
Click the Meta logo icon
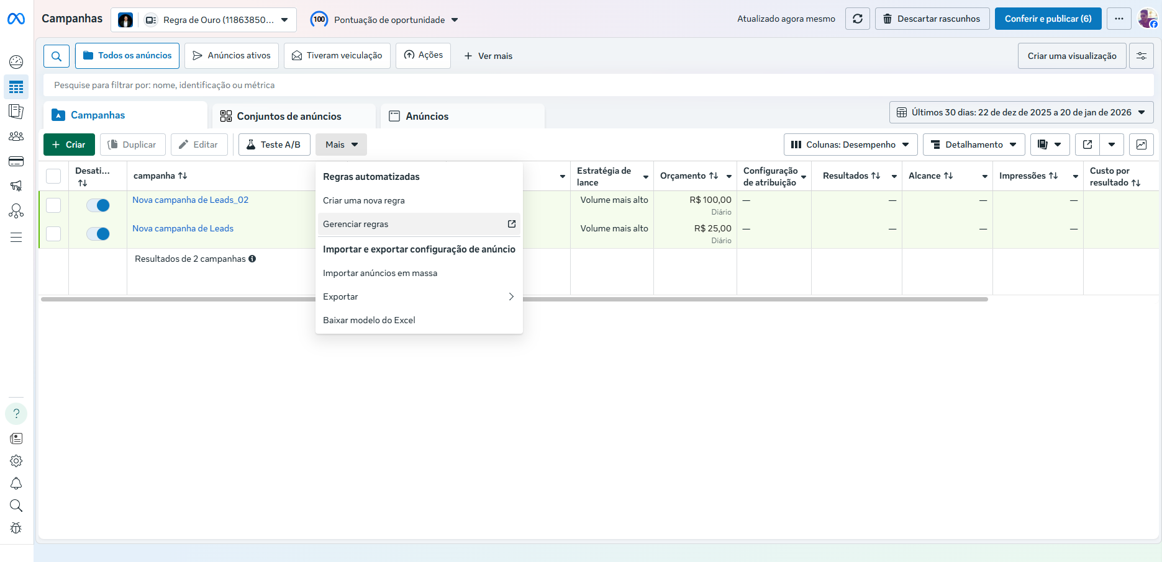[16, 19]
